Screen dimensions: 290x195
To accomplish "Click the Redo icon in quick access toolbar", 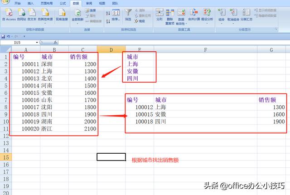I will (x=16, y=37).
